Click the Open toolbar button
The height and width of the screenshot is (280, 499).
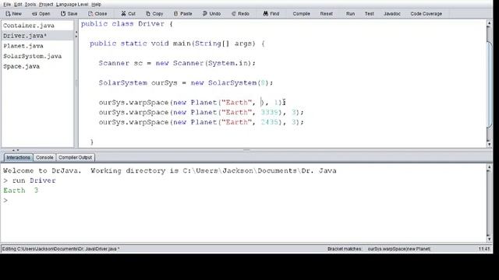(41, 14)
